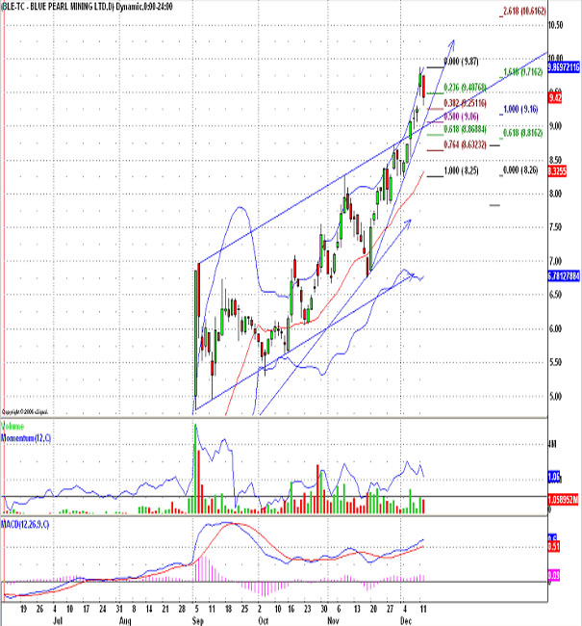Select the 13 date label in November
582x626 pixels.
pyautogui.click(x=357, y=609)
